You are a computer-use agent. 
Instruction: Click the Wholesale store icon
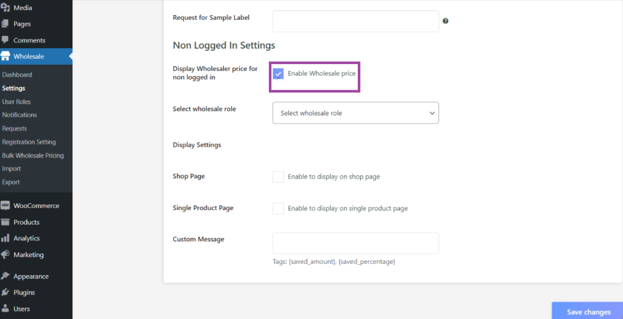click(5, 56)
